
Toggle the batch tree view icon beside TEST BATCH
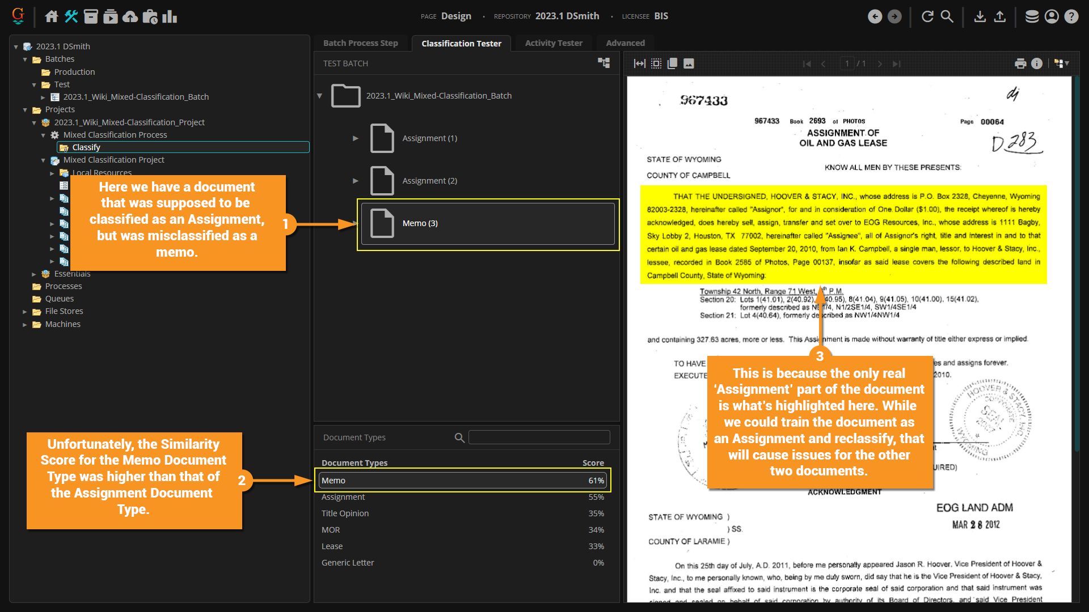(x=603, y=63)
